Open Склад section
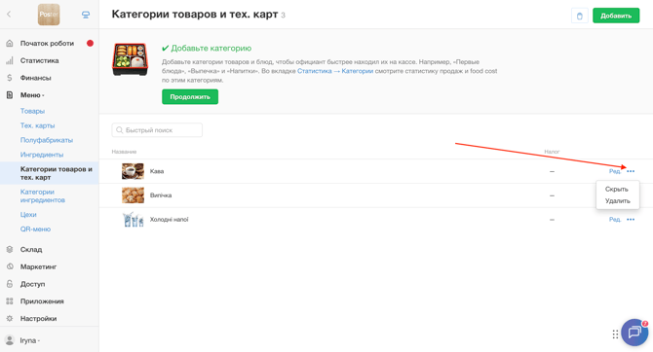653x352 pixels. point(31,249)
